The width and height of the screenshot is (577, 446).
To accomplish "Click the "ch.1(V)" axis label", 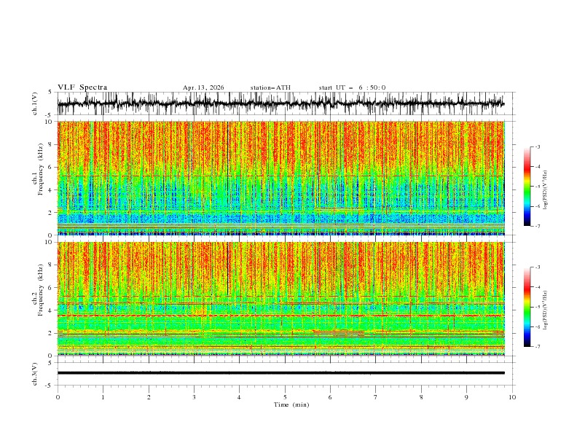I will 35,103.
